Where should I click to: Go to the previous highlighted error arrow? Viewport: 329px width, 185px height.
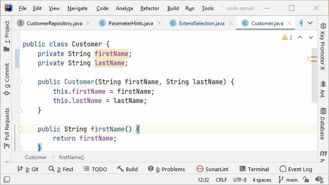300,37
